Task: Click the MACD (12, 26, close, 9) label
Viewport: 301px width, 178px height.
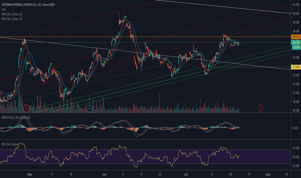Action: (x=16, y=117)
